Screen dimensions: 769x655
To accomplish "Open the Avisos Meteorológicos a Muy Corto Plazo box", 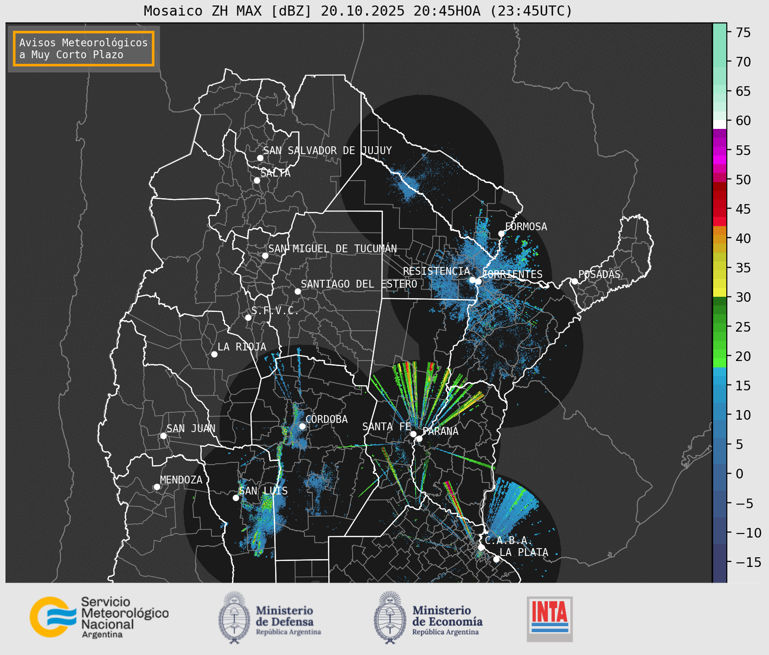I will pyautogui.click(x=83, y=49).
